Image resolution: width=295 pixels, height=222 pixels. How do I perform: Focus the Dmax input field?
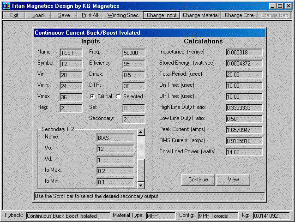coord(134,75)
